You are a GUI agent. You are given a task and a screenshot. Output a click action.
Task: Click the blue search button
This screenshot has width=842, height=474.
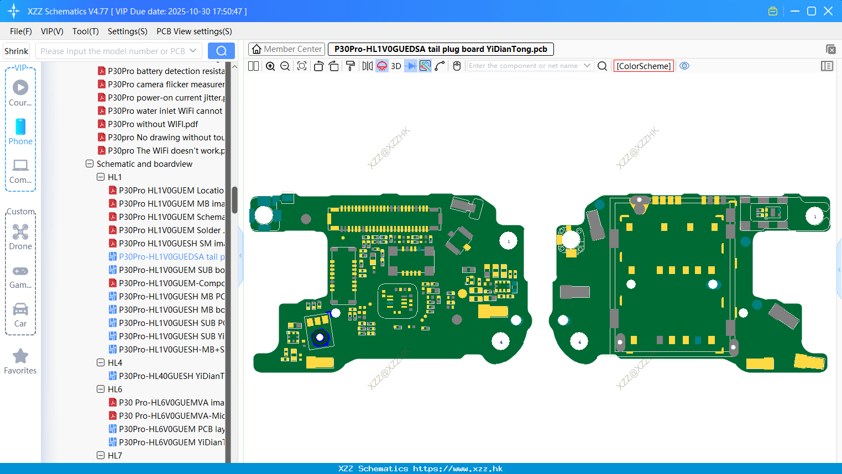[221, 51]
